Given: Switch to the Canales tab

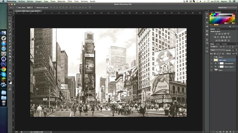Looking at the screenshot, I should 218,44.
